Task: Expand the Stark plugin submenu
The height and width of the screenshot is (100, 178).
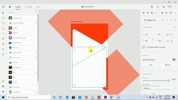Action: pyautogui.click(x=36, y=72)
